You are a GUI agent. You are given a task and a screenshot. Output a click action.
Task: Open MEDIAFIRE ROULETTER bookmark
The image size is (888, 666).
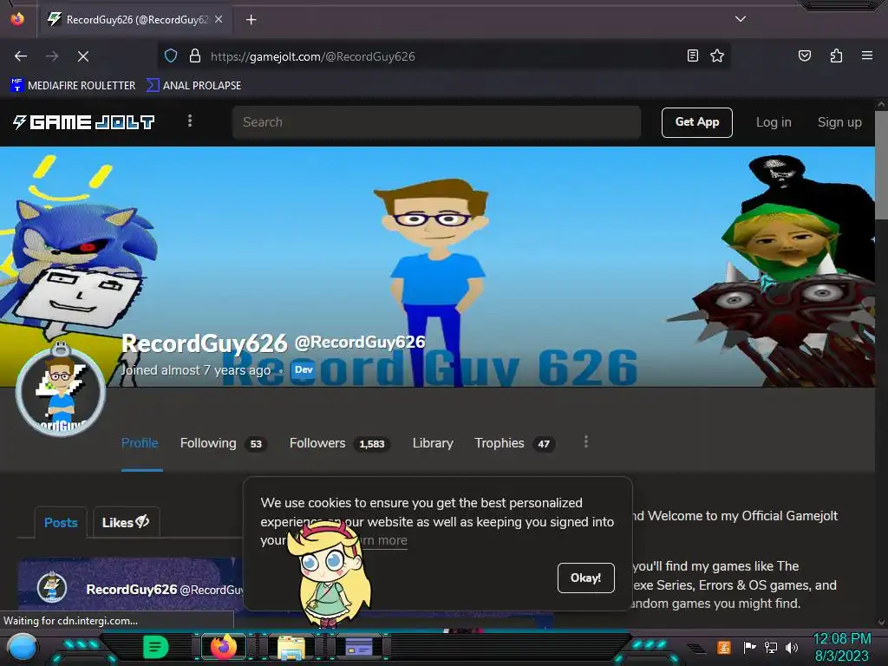(x=73, y=86)
